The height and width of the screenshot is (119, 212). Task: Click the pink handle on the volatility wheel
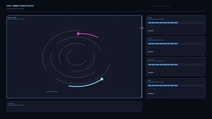point(78,34)
